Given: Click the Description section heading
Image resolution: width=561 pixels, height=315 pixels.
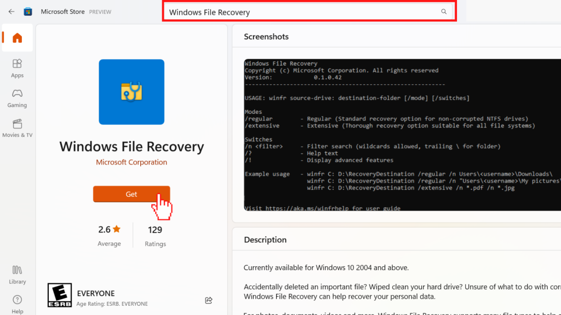Looking at the screenshot, I should tap(265, 240).
